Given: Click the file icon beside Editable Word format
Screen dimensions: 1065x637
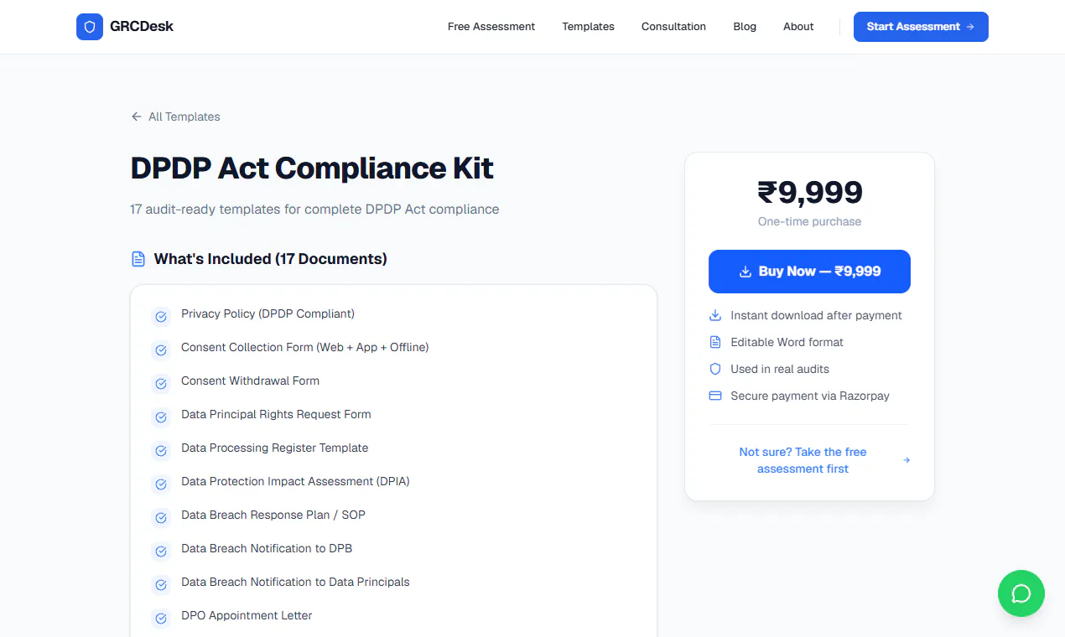Looking at the screenshot, I should (x=715, y=342).
